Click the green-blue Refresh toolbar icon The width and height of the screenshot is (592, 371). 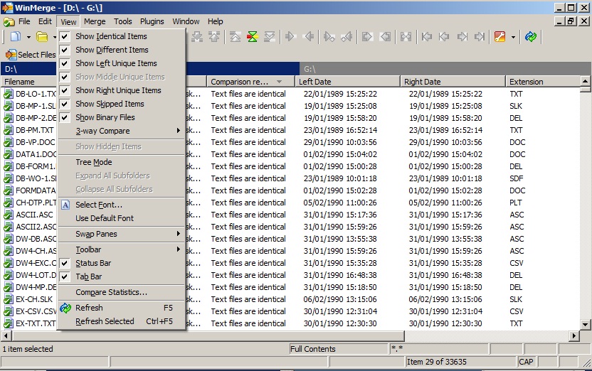531,36
